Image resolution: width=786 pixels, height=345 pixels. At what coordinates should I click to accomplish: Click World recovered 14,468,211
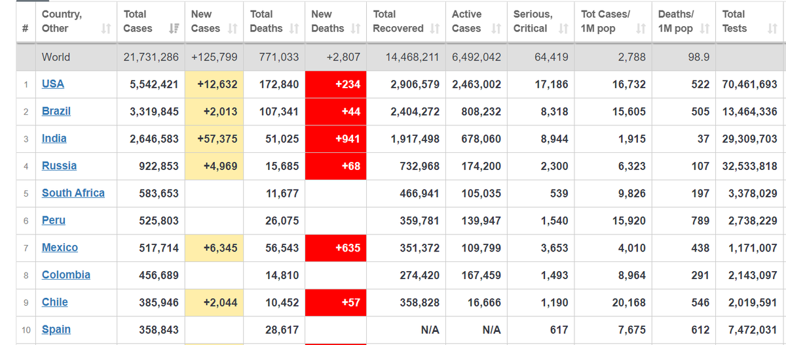[412, 57]
